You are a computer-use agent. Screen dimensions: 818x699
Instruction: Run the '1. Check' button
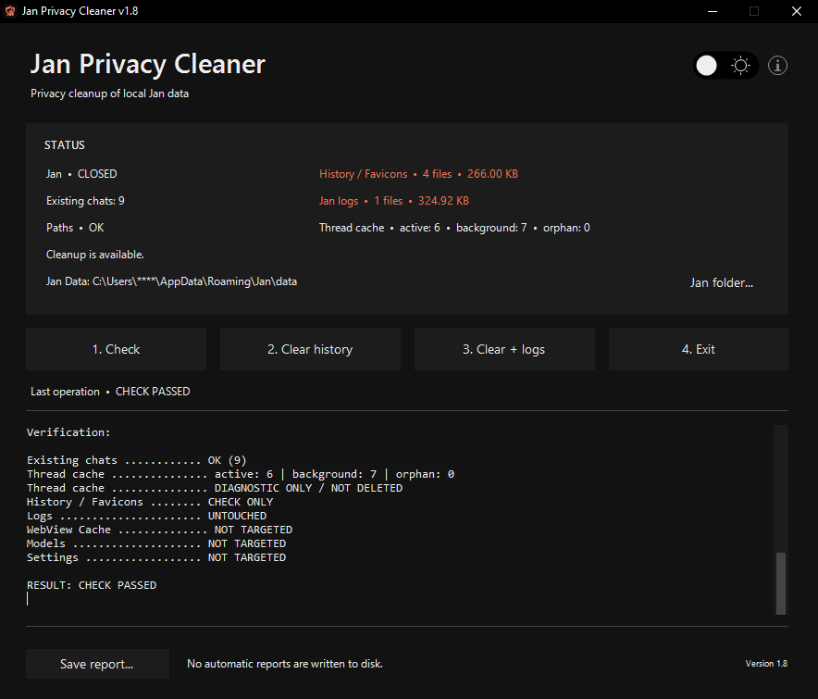tap(116, 349)
